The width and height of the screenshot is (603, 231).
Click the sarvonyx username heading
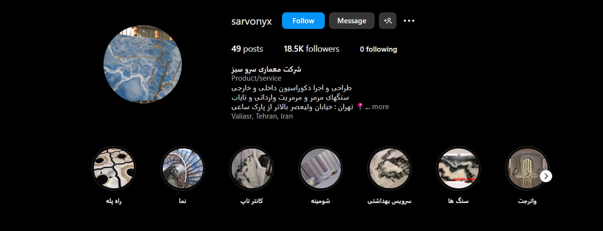[252, 21]
